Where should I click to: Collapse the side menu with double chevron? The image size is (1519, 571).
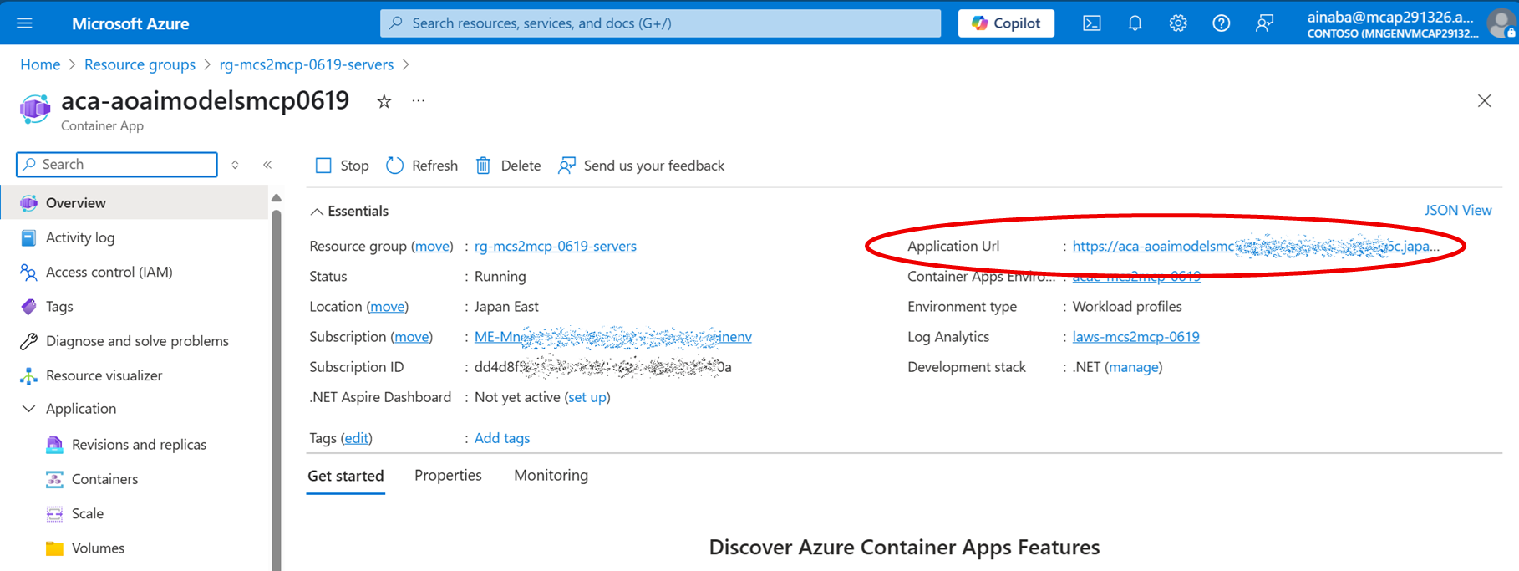[x=267, y=165]
